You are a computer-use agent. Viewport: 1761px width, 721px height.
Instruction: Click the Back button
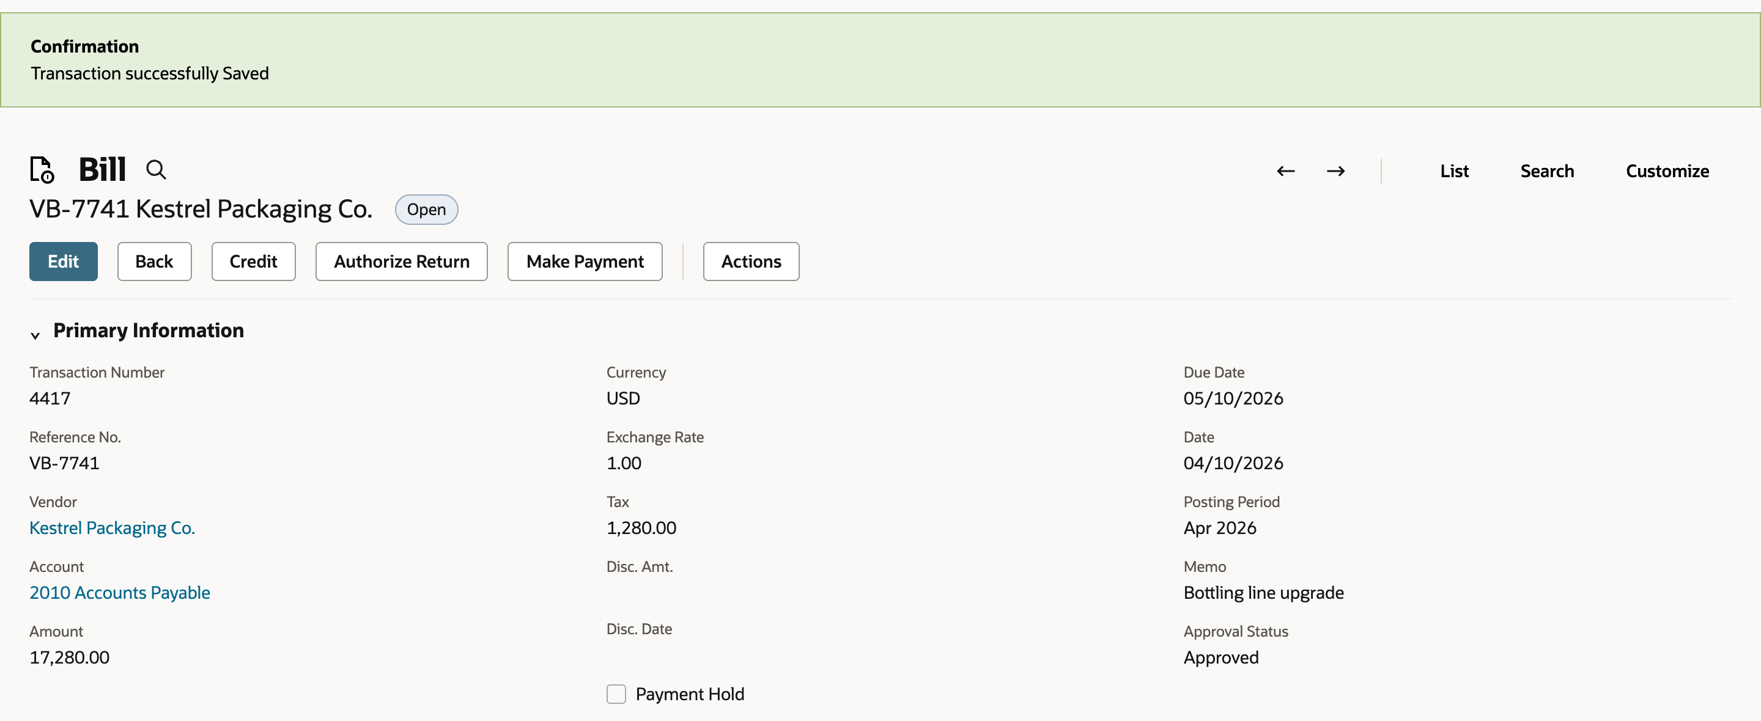click(155, 261)
